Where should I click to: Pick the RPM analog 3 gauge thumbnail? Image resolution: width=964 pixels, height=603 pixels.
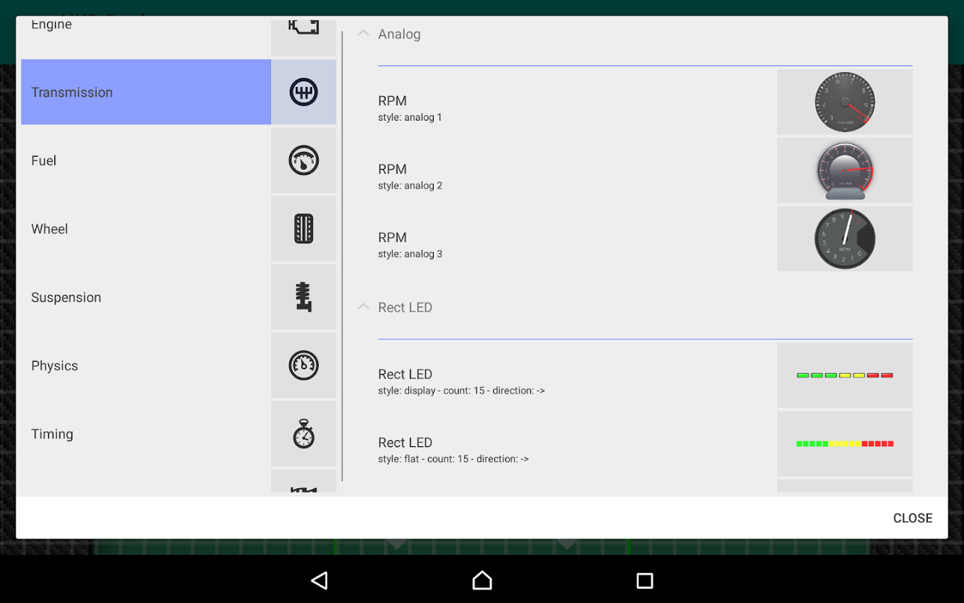click(845, 239)
